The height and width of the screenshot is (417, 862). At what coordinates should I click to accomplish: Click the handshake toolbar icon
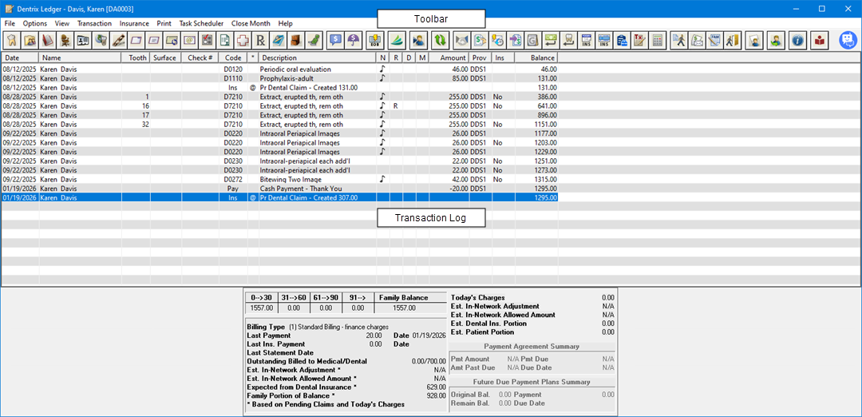pyautogui.click(x=461, y=40)
